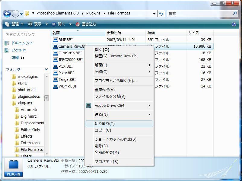This screenshot has width=242, height=181.
Task: Expand the 開く button dropdown arrow
Action: 70,24
